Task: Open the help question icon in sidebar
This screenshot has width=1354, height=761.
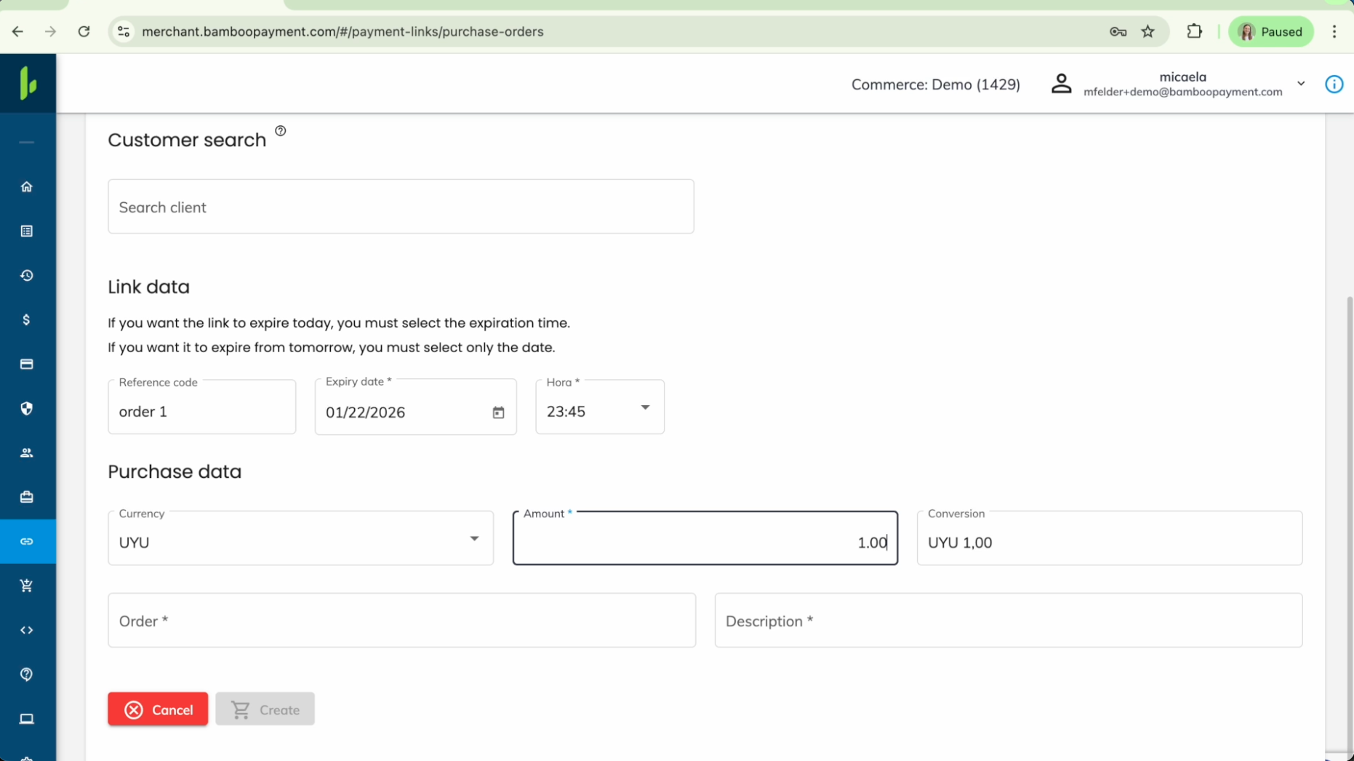Action: tap(27, 675)
